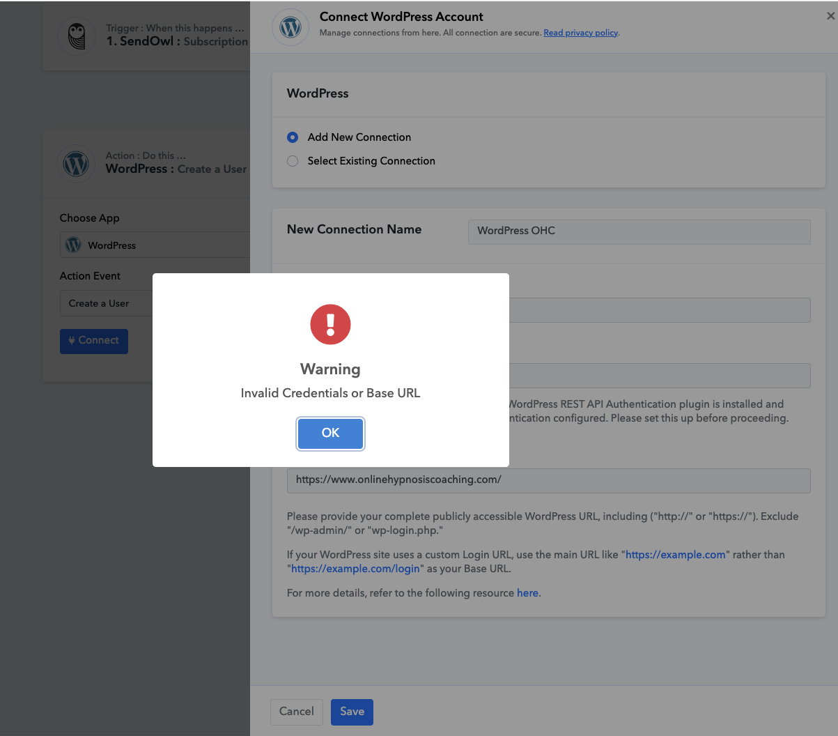Click the SendOwl trigger icon
The width and height of the screenshot is (838, 736).
(x=77, y=36)
